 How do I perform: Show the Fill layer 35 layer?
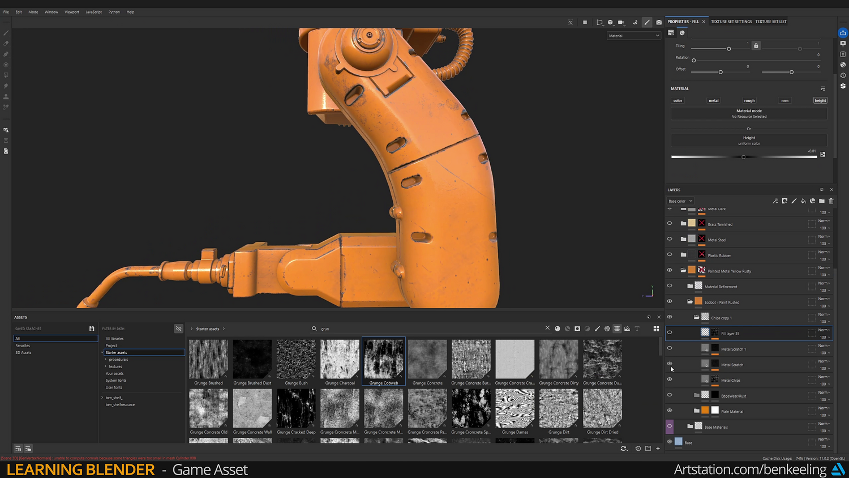click(x=670, y=332)
